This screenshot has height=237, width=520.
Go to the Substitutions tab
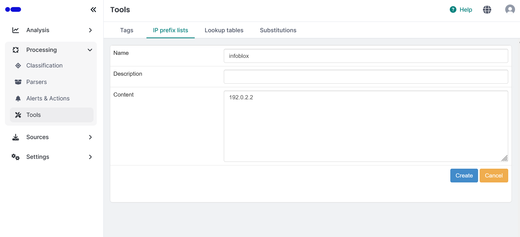click(x=278, y=30)
